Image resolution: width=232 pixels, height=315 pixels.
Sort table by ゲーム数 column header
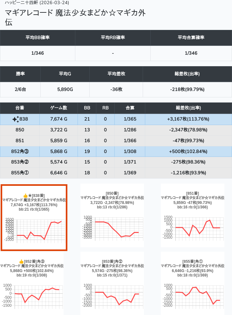pos(58,108)
